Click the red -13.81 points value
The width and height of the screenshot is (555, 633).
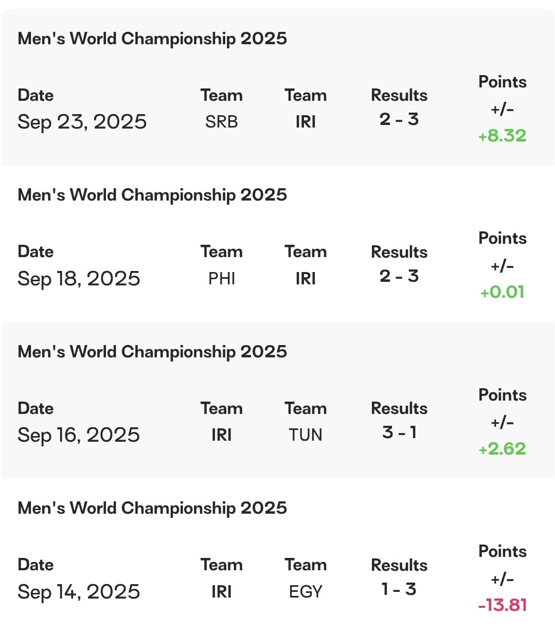pyautogui.click(x=502, y=605)
